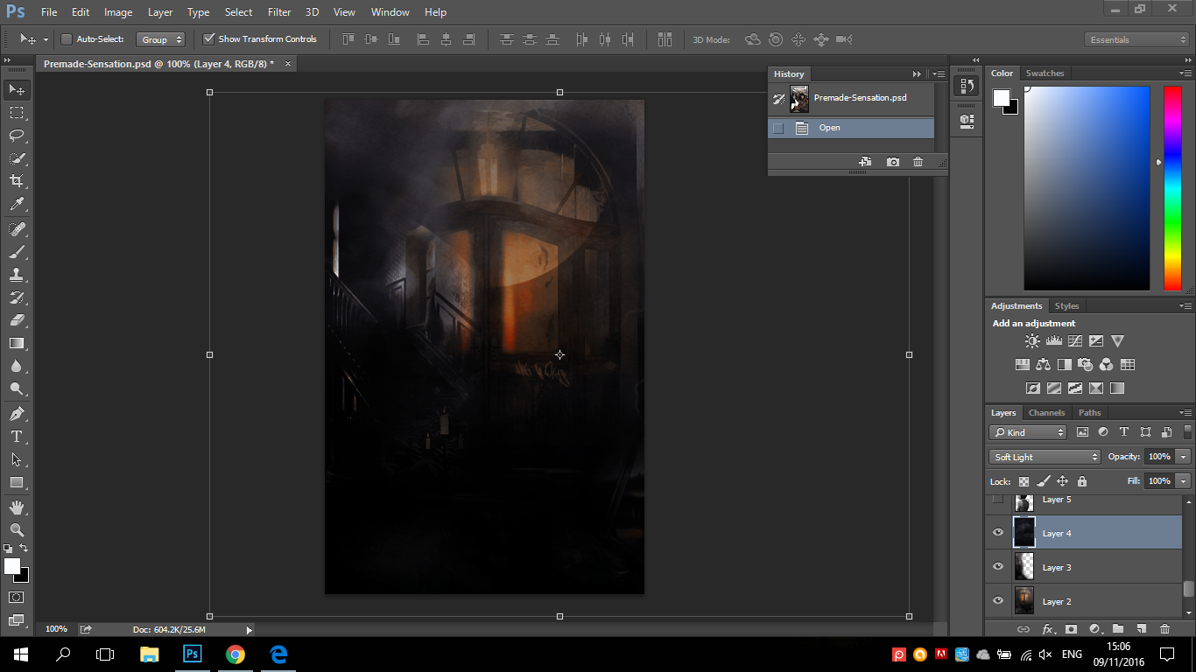Open File Explorer from the taskbar
The image size is (1196, 672).
pyautogui.click(x=150, y=654)
